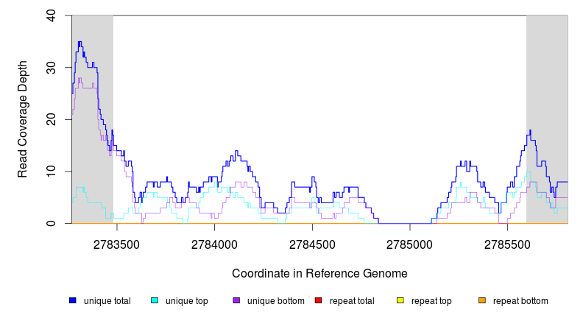
Task: Select the 'repeat top' legend label
Action: pyautogui.click(x=431, y=301)
